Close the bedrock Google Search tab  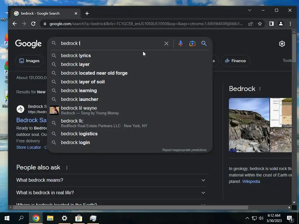76,13
